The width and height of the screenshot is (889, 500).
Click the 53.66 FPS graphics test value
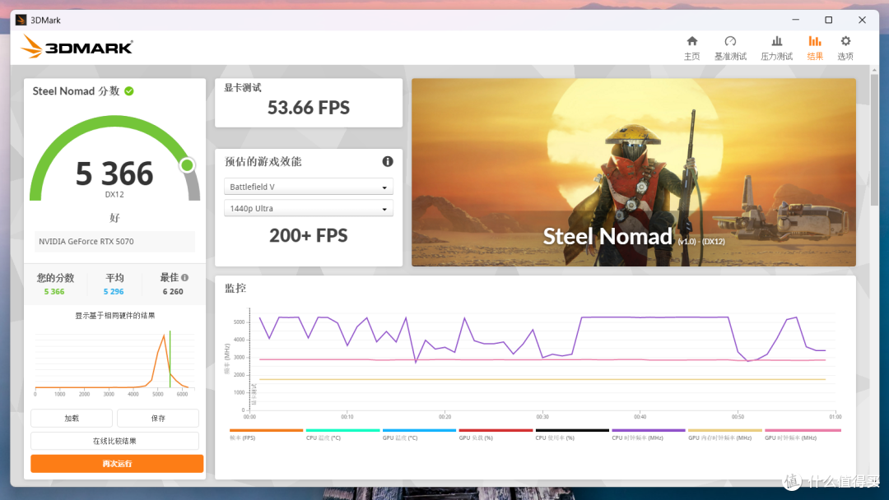pos(309,108)
